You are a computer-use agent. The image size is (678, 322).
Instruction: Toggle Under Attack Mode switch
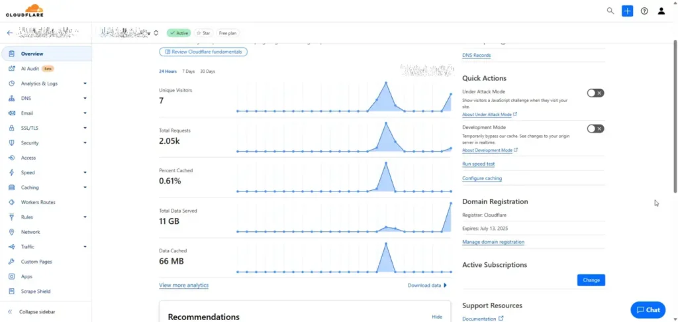coord(595,93)
